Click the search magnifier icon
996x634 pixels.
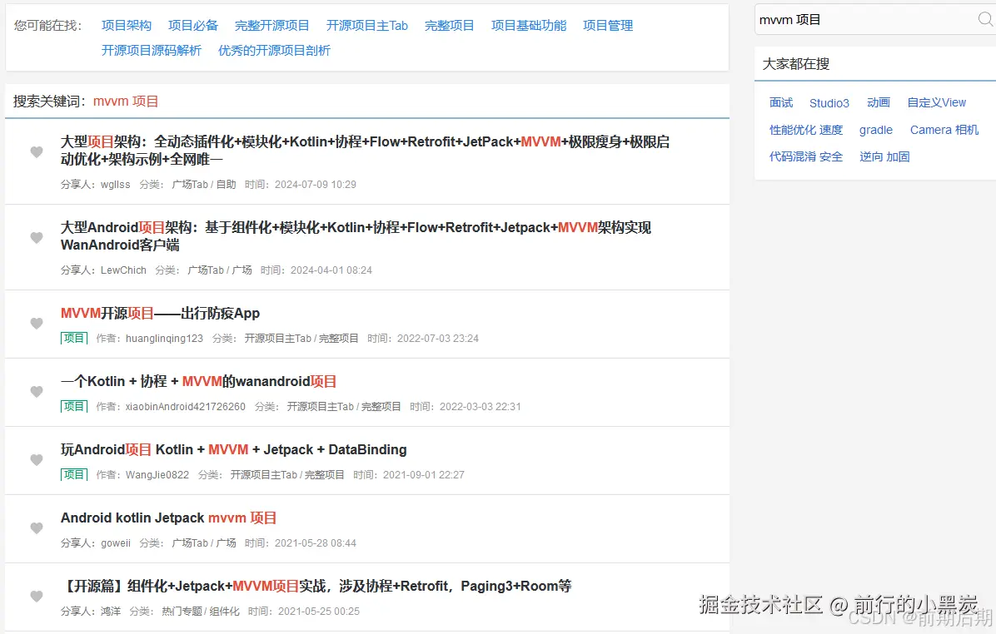click(985, 18)
